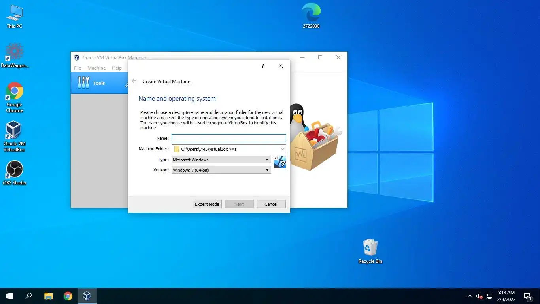
Task: Click the dialog help question mark
Action: pyautogui.click(x=263, y=66)
